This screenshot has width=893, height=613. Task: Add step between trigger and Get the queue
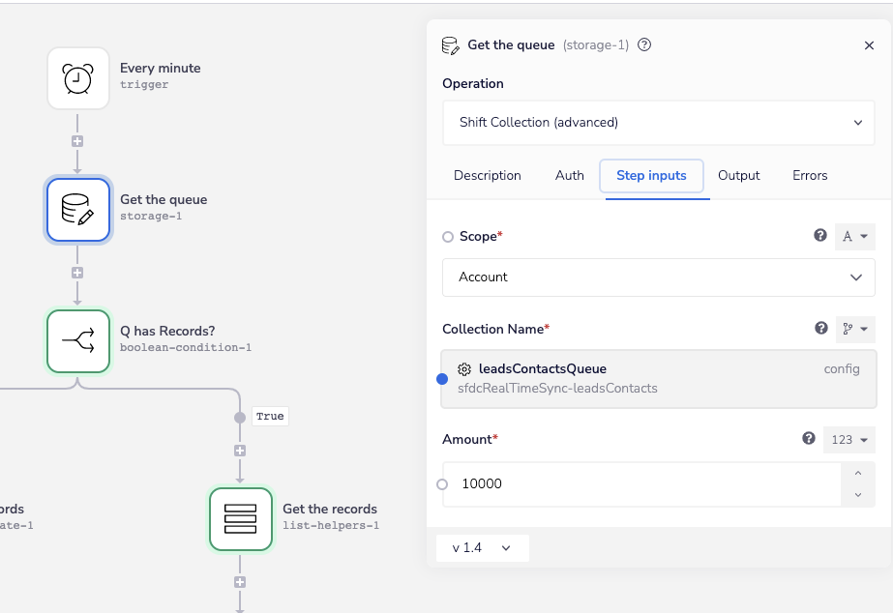[x=77, y=141]
